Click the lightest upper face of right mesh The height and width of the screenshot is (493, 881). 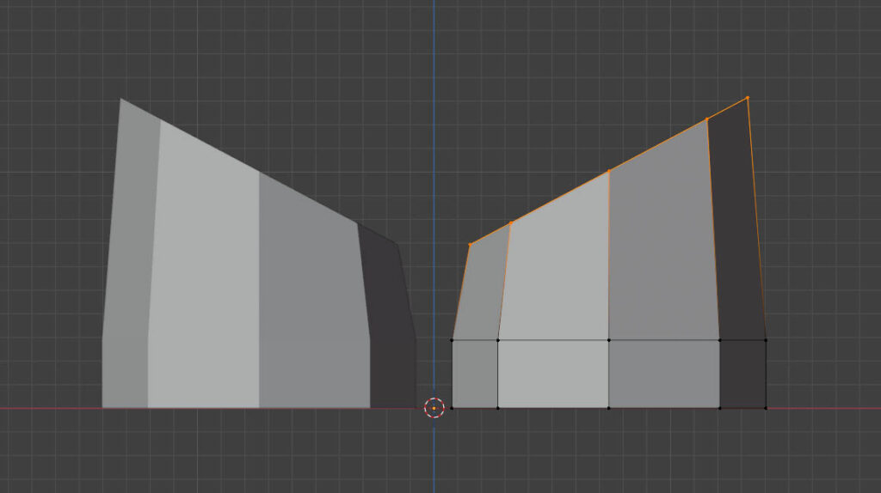[555, 275]
